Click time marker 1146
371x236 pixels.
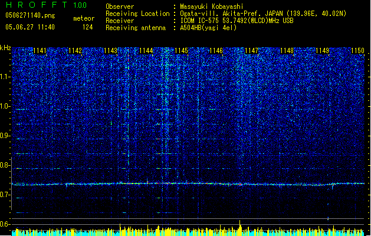click(216, 51)
